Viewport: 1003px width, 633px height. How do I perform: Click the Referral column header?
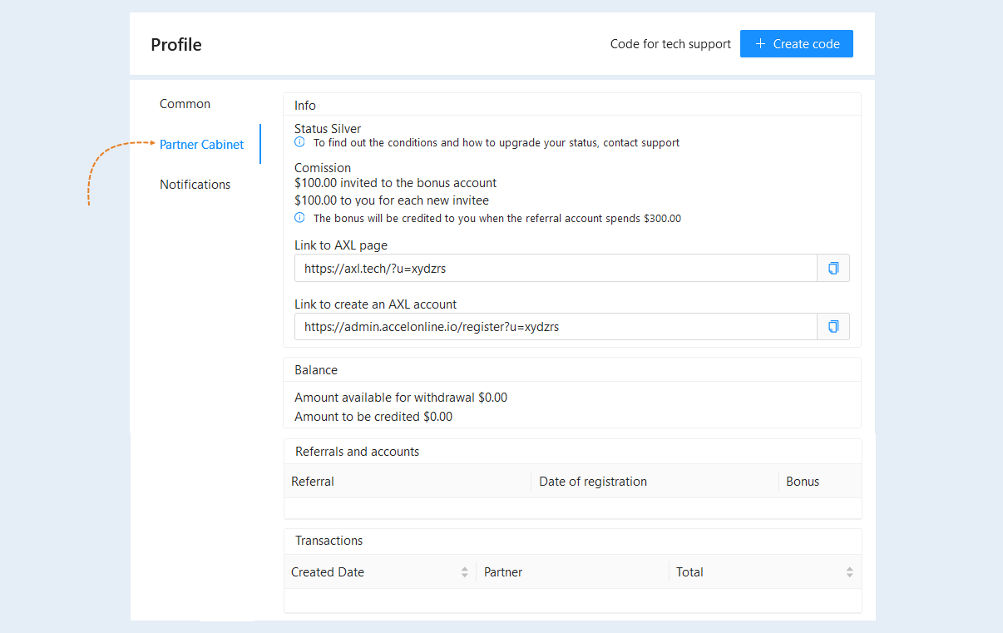pos(408,482)
